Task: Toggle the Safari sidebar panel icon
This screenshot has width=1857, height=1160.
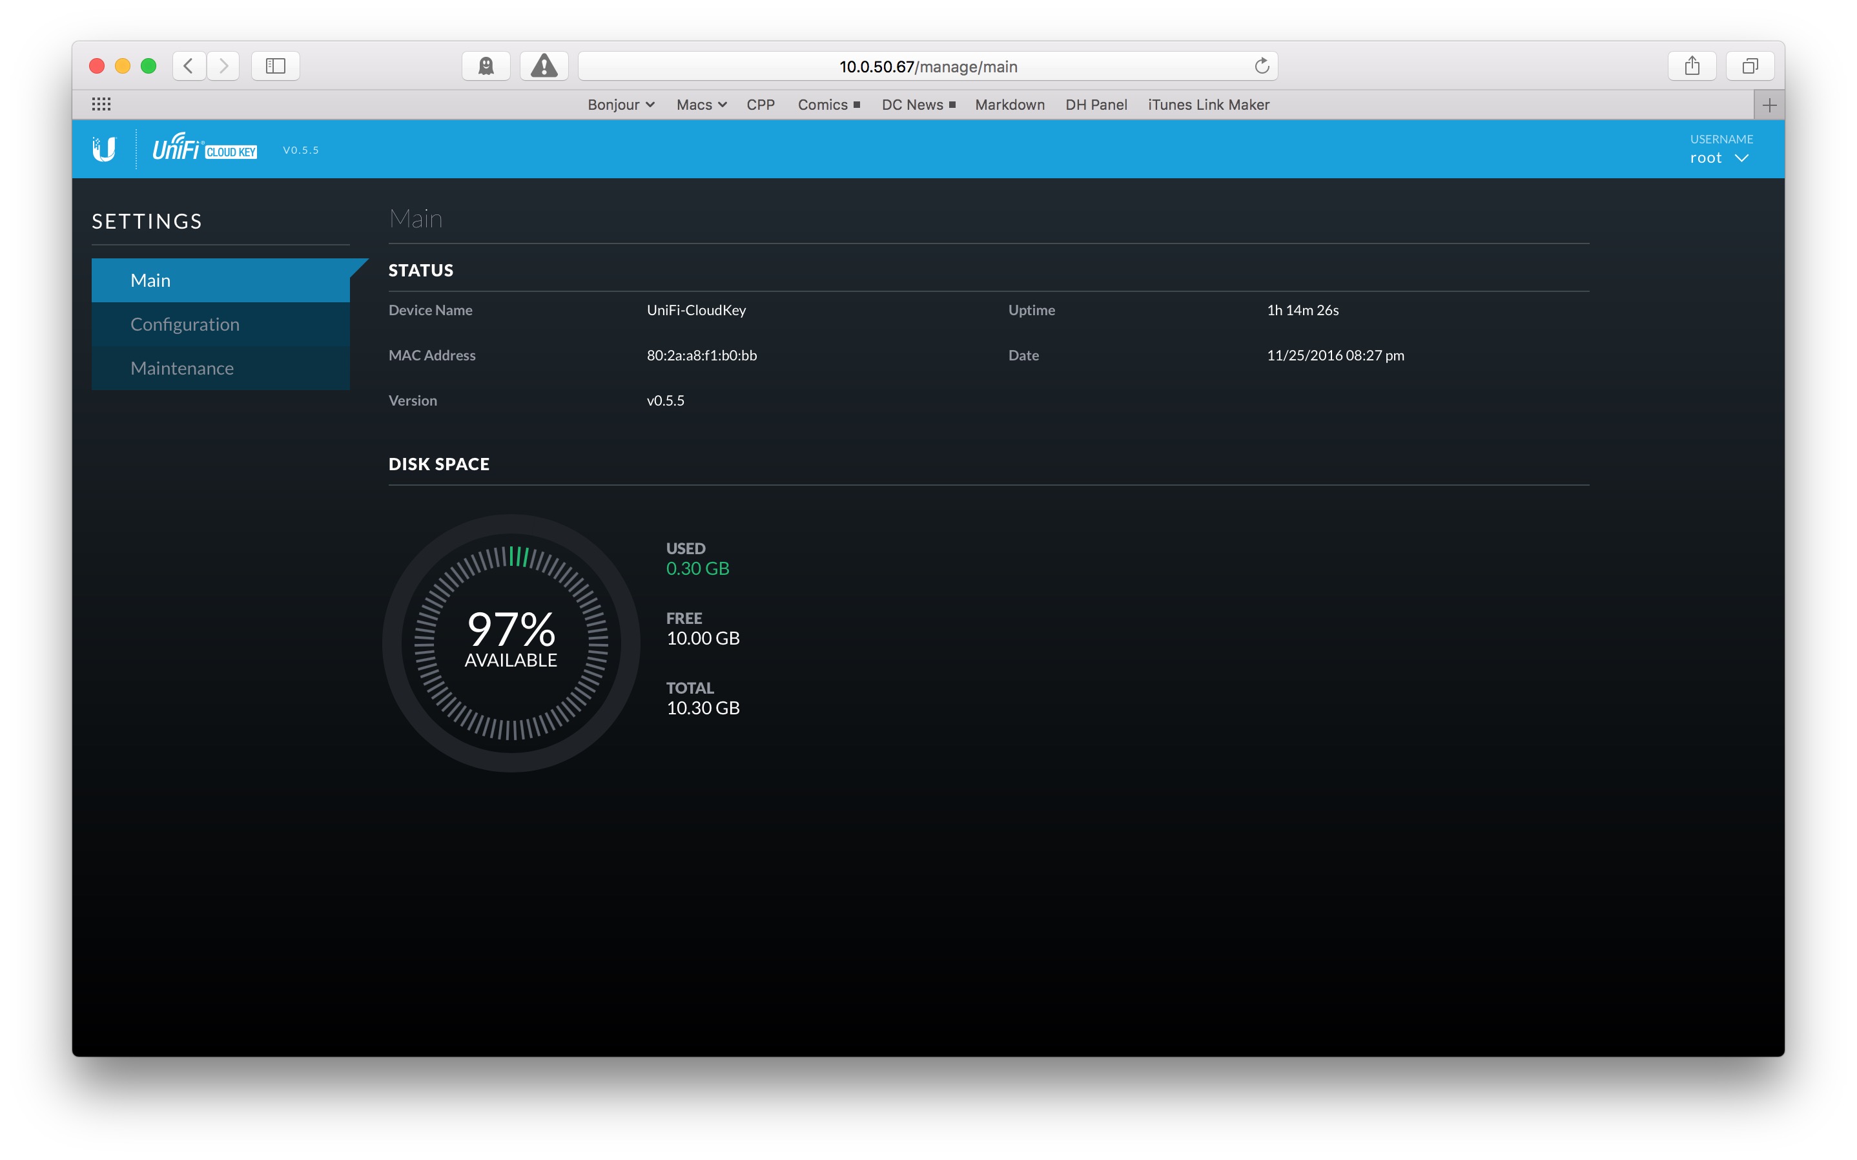Action: [275, 66]
